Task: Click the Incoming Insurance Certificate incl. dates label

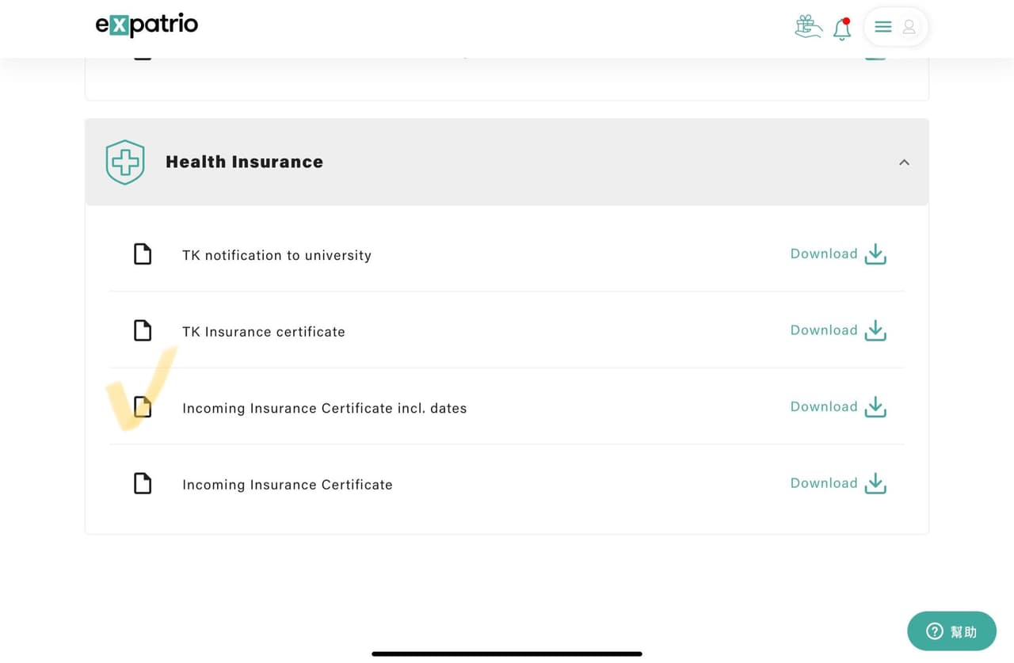Action: click(325, 409)
